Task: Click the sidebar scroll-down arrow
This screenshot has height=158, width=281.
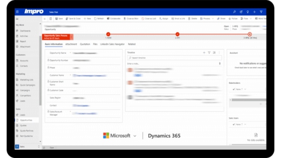Action: pyautogui.click(x=40, y=141)
